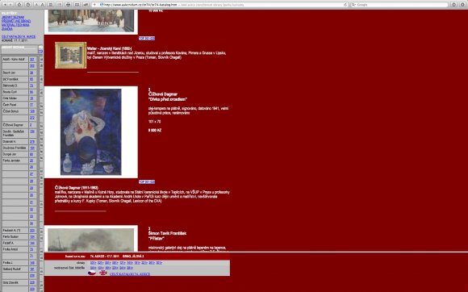Select the sidebar text 'Čížková Dagmar'
This screenshot has height=292, width=468.
tap(13, 125)
